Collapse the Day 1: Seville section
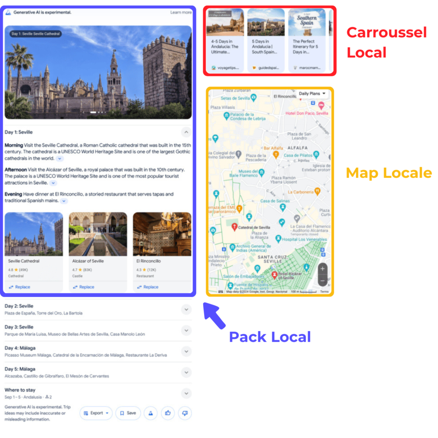This screenshot has width=438, height=438. pyautogui.click(x=186, y=132)
